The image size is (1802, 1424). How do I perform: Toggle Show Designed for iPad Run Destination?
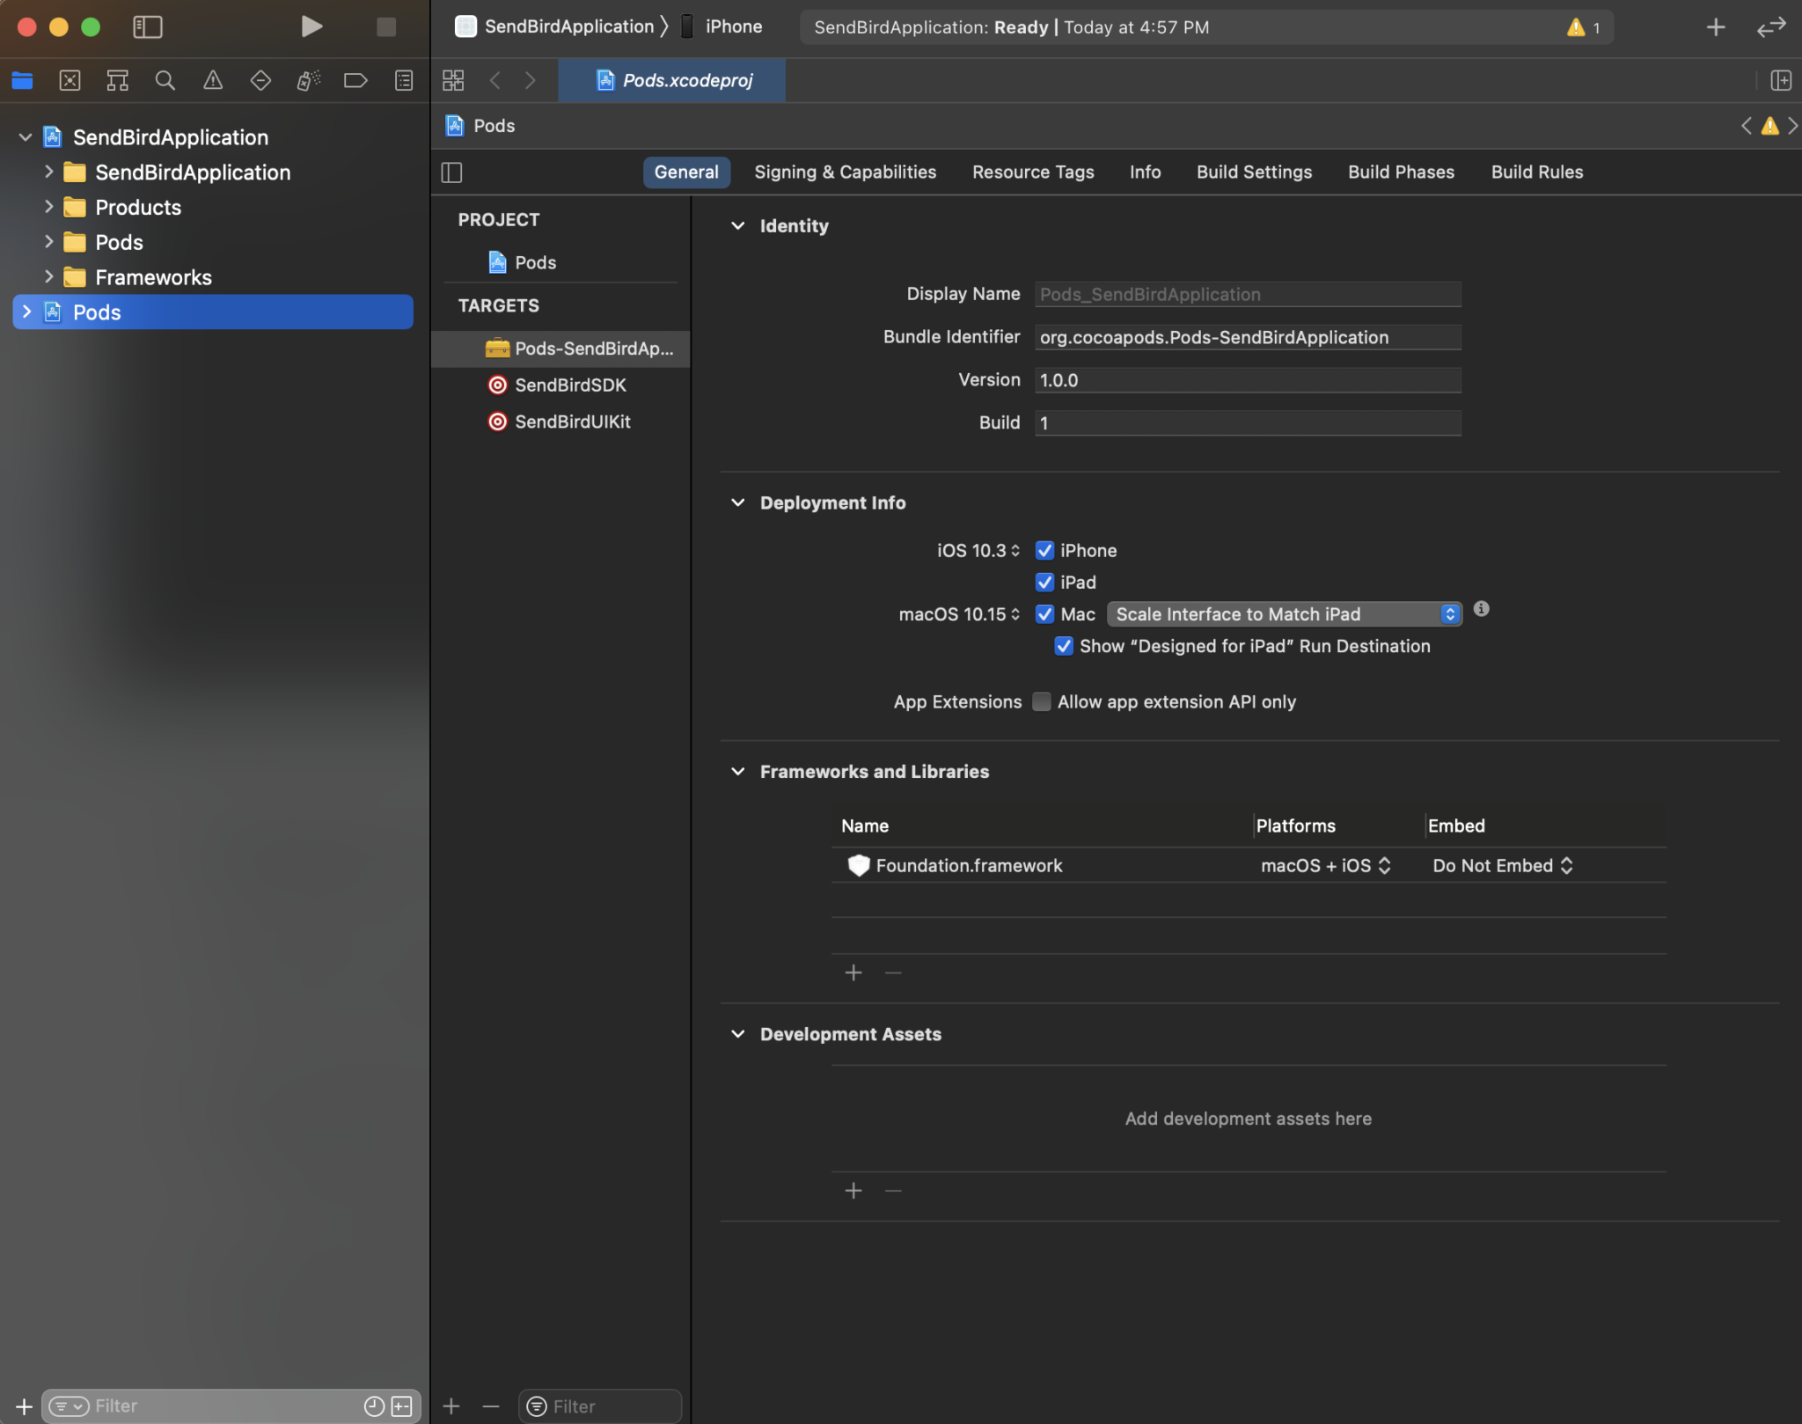pos(1064,646)
